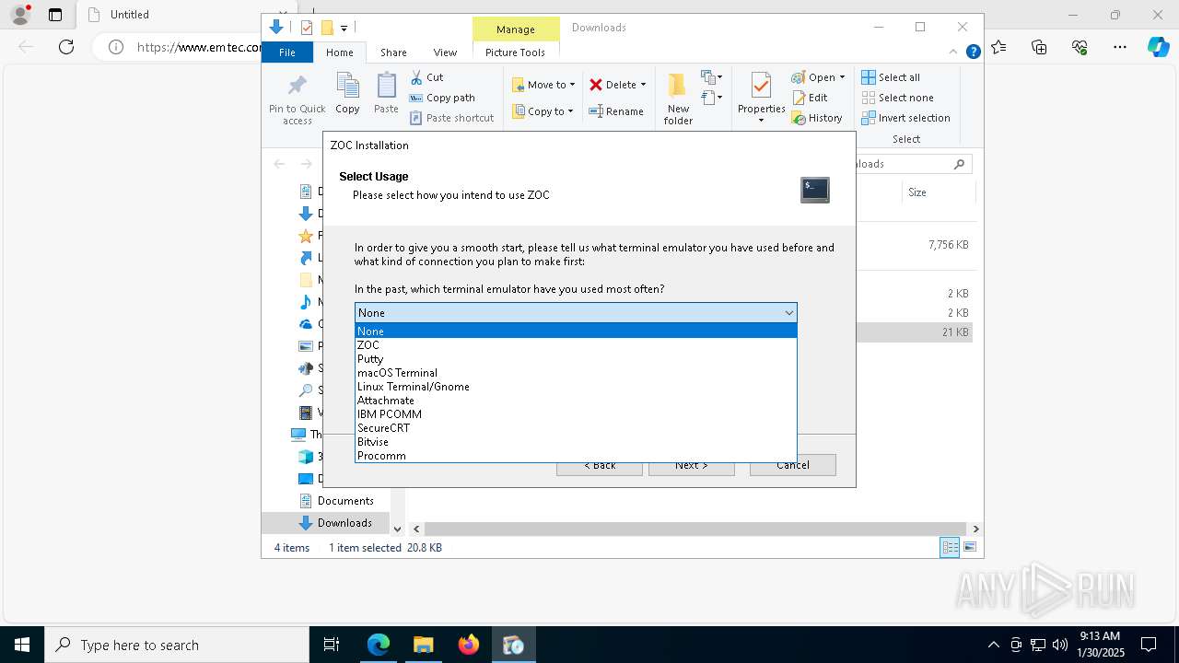Select the highlighted None list entry
Viewport: 1179px width, 663px height.
[x=576, y=331]
